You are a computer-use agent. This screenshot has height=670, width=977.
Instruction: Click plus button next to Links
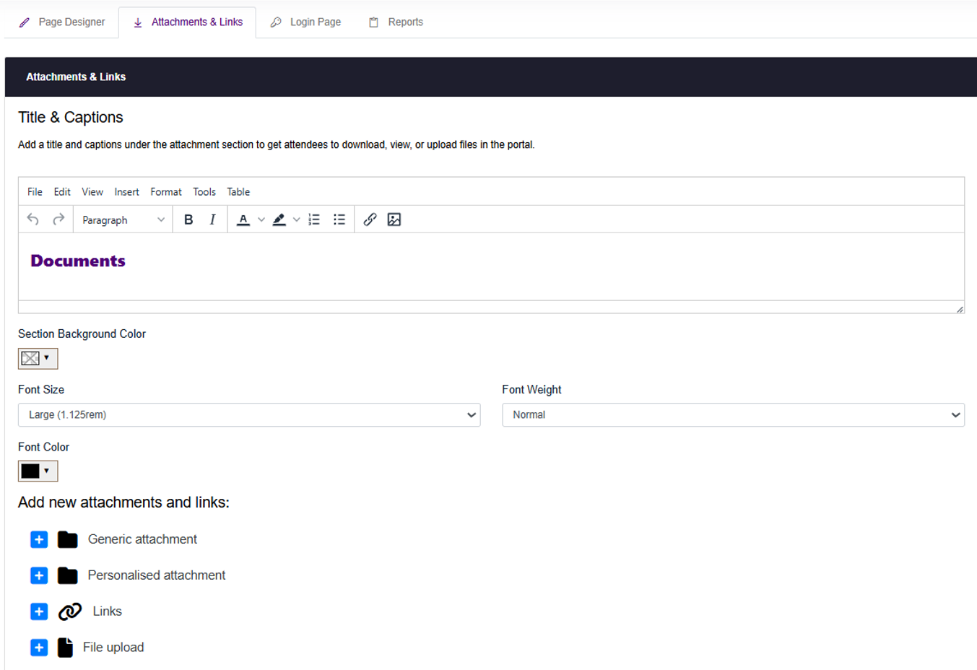39,612
